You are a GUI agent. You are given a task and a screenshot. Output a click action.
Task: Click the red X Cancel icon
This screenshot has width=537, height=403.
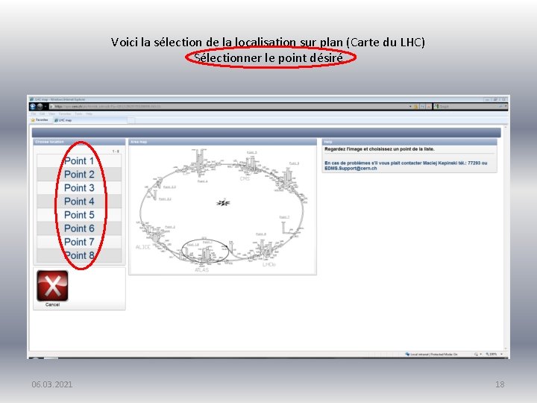coord(52,285)
